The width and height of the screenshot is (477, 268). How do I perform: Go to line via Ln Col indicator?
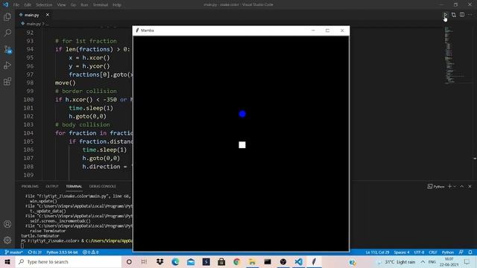377,252
